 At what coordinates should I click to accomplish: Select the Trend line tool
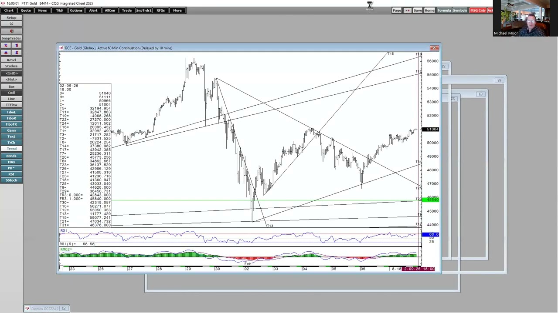click(11, 149)
